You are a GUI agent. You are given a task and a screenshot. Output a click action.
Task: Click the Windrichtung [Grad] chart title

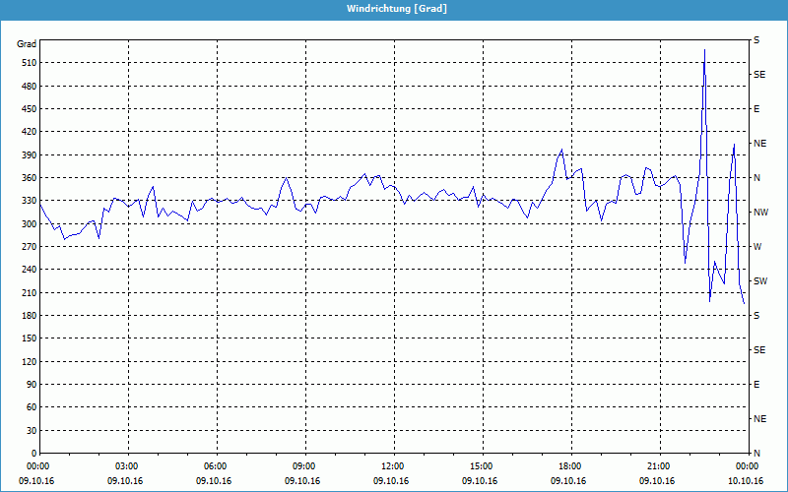click(x=394, y=8)
